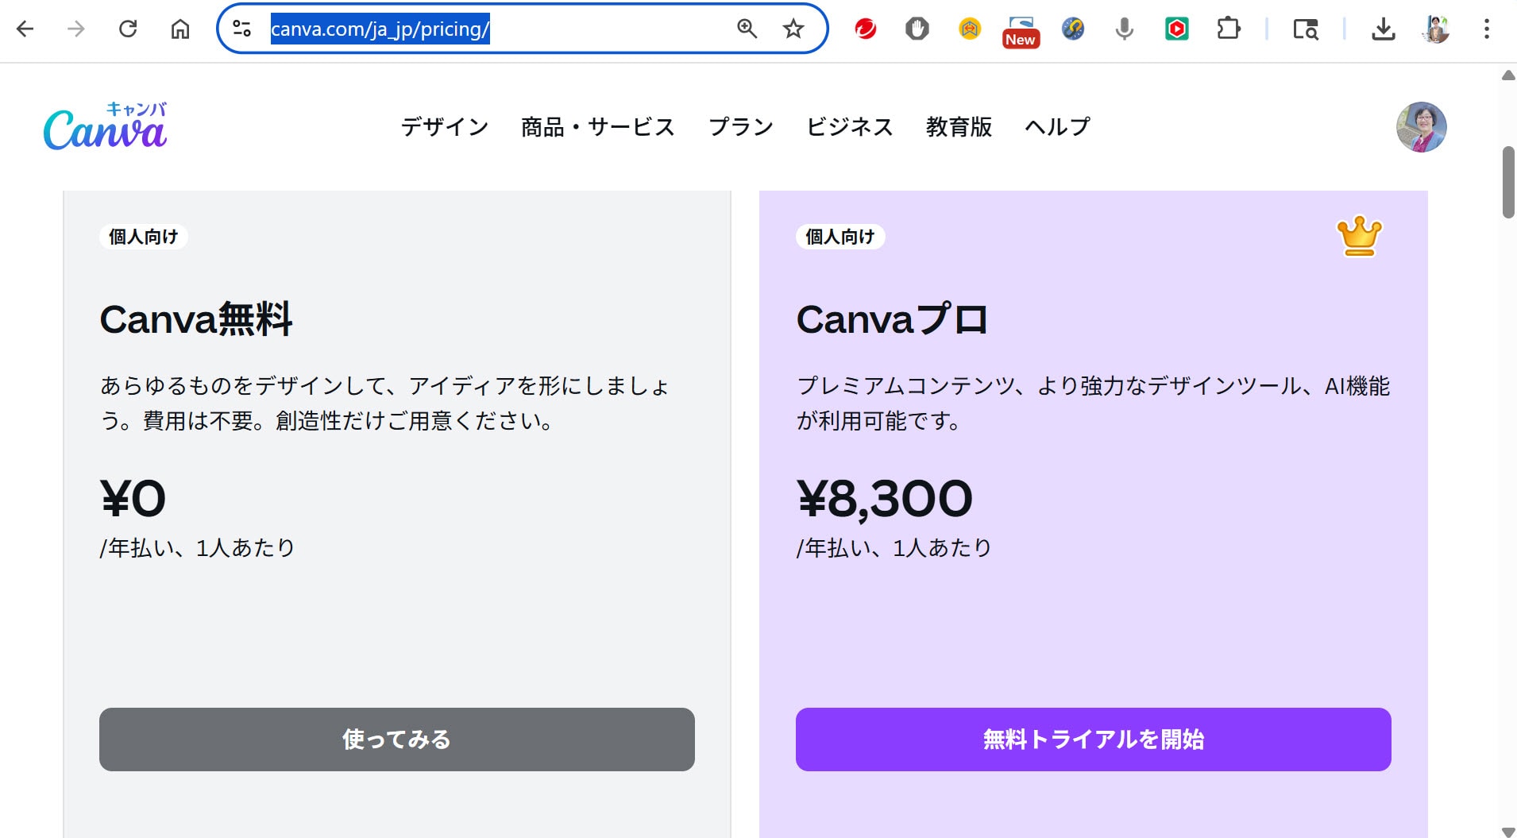Select the プラン menu item
The image size is (1517, 838).
(x=740, y=127)
